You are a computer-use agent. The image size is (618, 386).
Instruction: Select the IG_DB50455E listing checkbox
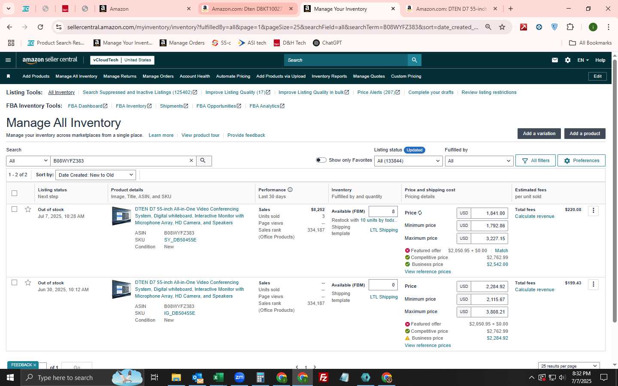(x=14, y=283)
